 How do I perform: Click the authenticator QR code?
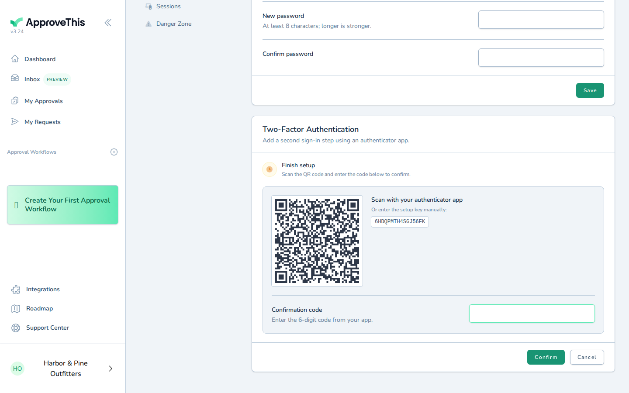[317, 241]
